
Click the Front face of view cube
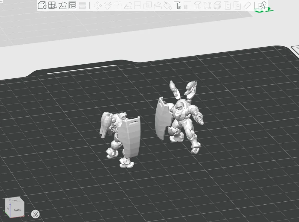pos(17,210)
